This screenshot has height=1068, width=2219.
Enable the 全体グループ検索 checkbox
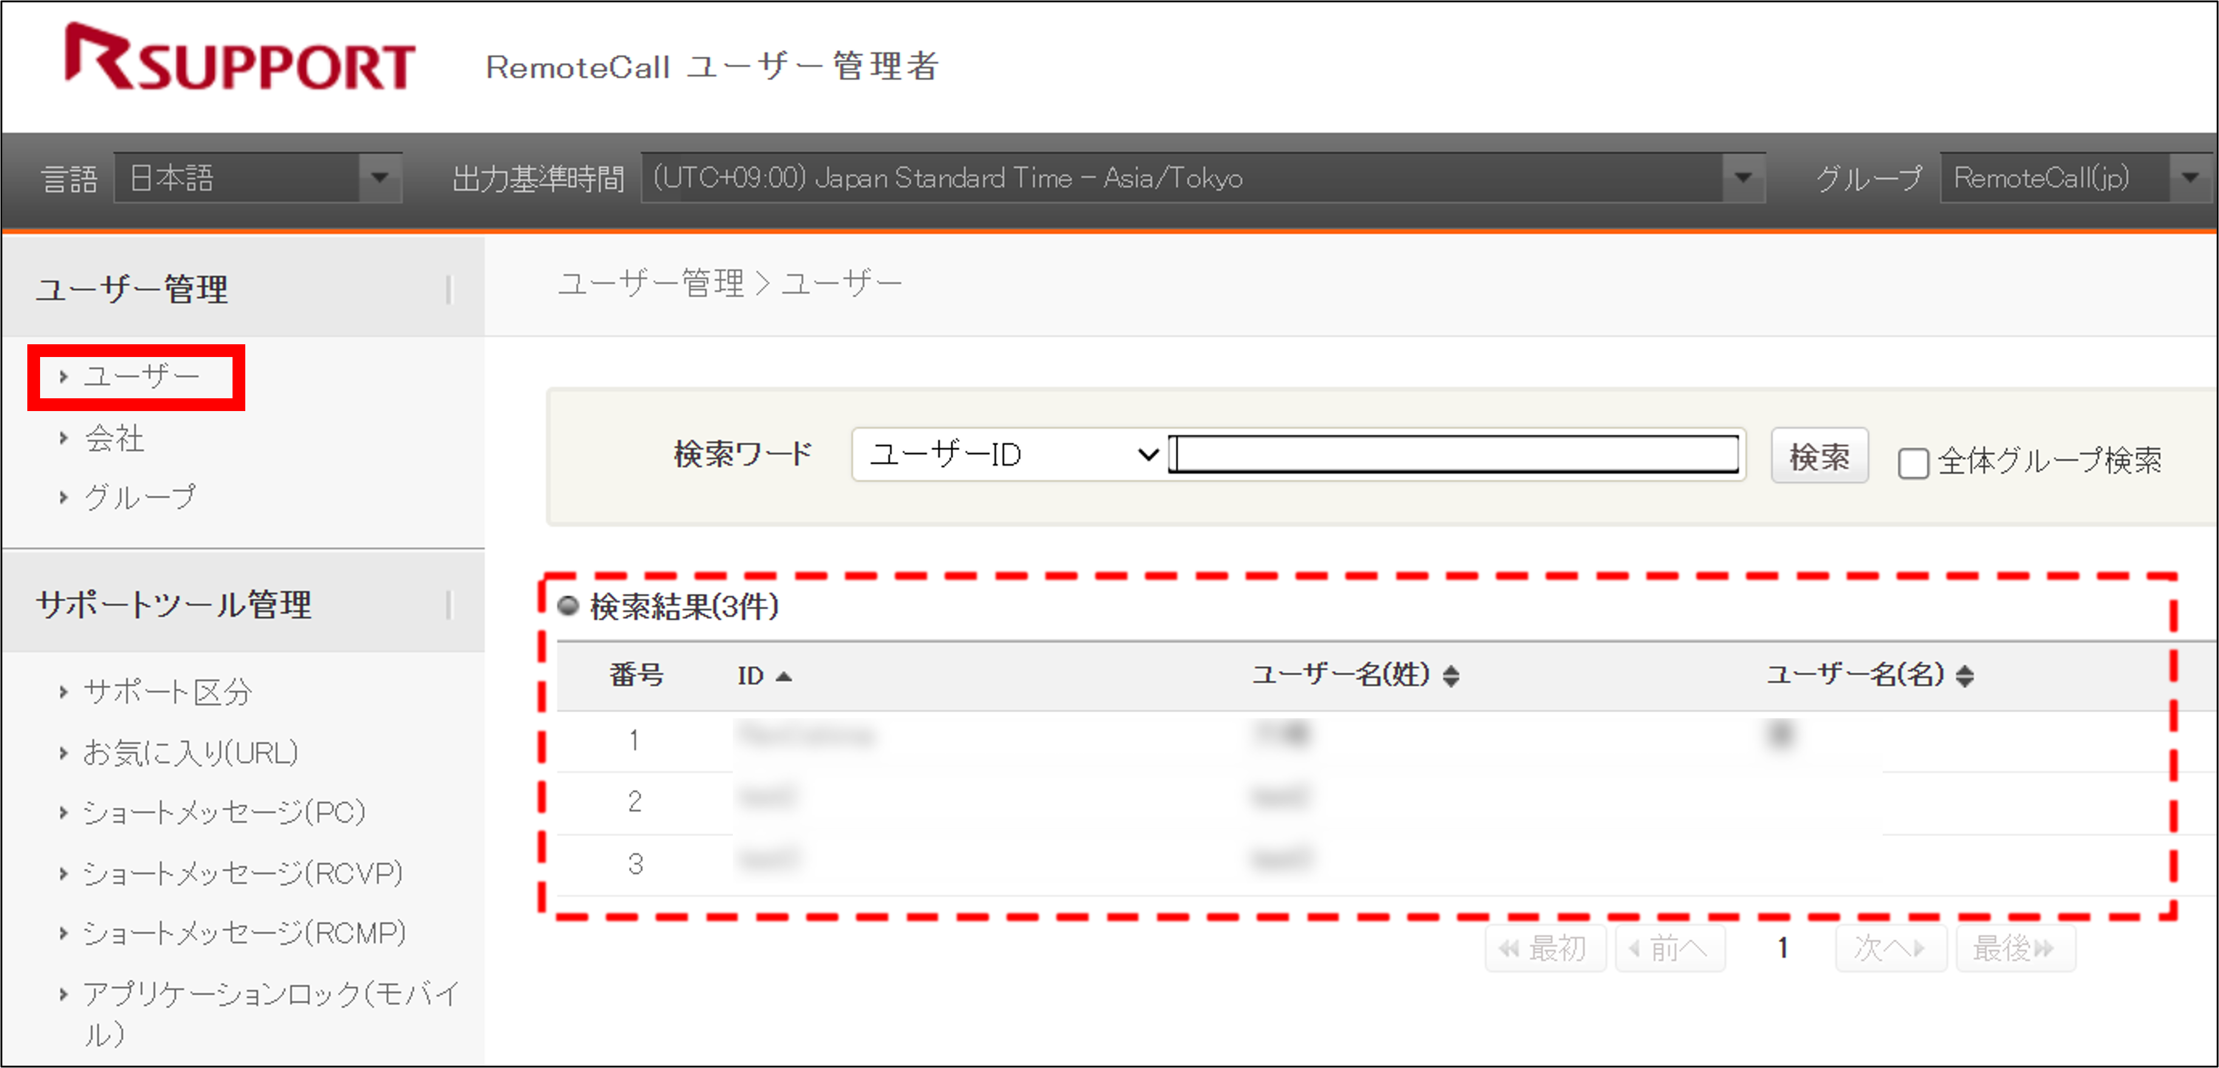[x=1914, y=463]
